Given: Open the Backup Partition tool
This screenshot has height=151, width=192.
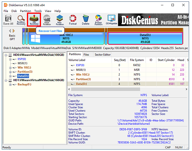Looking at the screenshot, I should coord(98,20).
